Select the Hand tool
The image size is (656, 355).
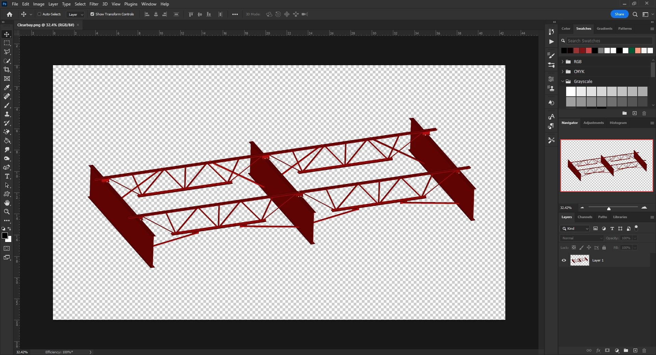pos(7,203)
